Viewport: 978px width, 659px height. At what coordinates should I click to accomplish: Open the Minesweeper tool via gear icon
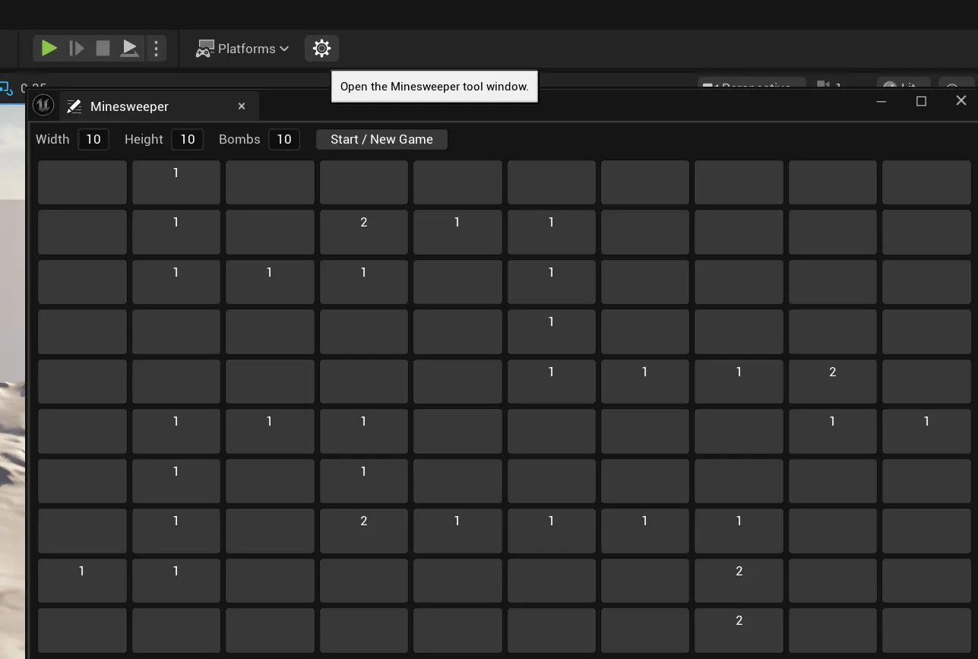click(321, 49)
